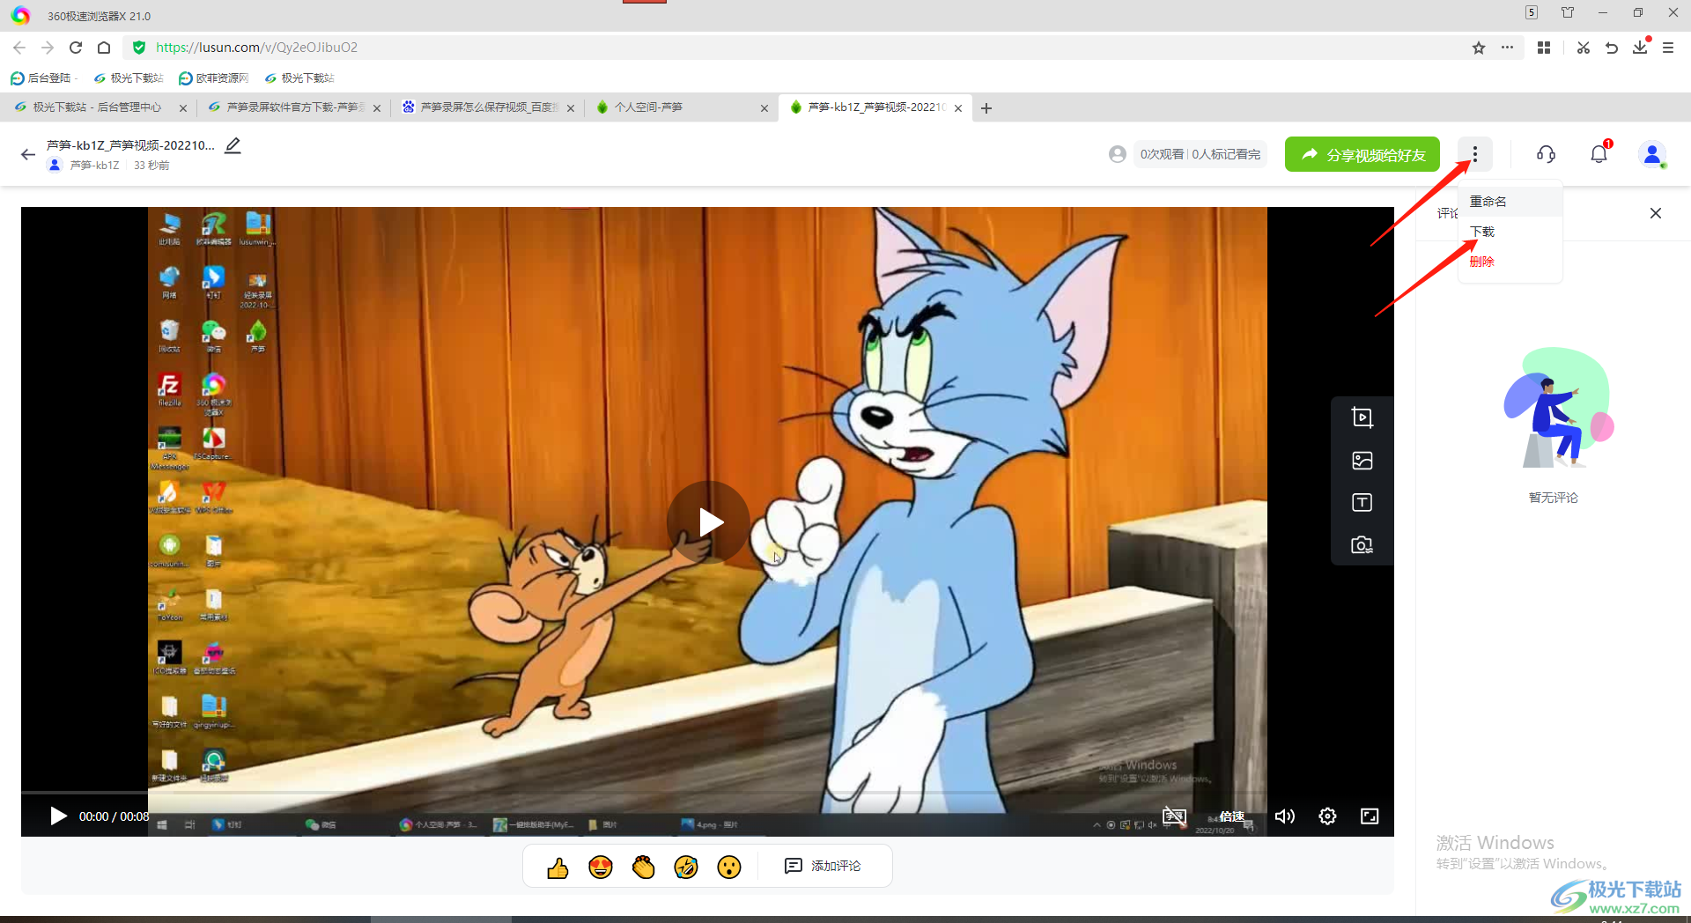
Task: Open the first 极光下载站 bookmark
Action: pos(129,78)
